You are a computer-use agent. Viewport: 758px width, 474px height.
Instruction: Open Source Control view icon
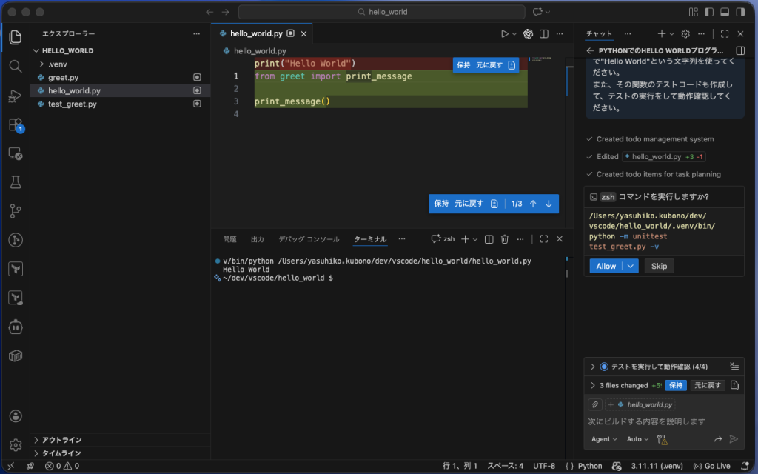16,211
